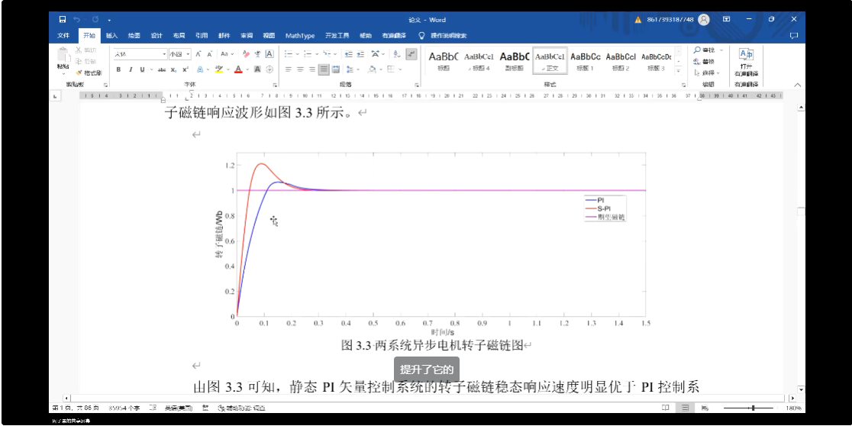The height and width of the screenshot is (426, 852).
Task: Switch to Read Mode view in status bar
Action: coord(666,408)
